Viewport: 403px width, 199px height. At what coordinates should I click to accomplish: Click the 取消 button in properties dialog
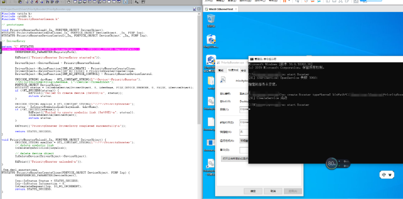pyautogui.click(x=273, y=191)
